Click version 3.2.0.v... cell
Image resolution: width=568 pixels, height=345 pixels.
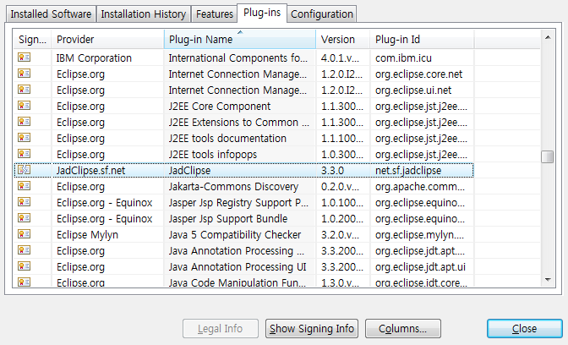(x=340, y=235)
